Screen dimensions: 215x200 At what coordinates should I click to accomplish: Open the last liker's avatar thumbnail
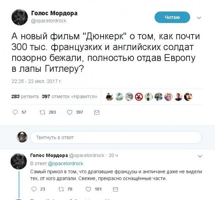(x=188, y=96)
